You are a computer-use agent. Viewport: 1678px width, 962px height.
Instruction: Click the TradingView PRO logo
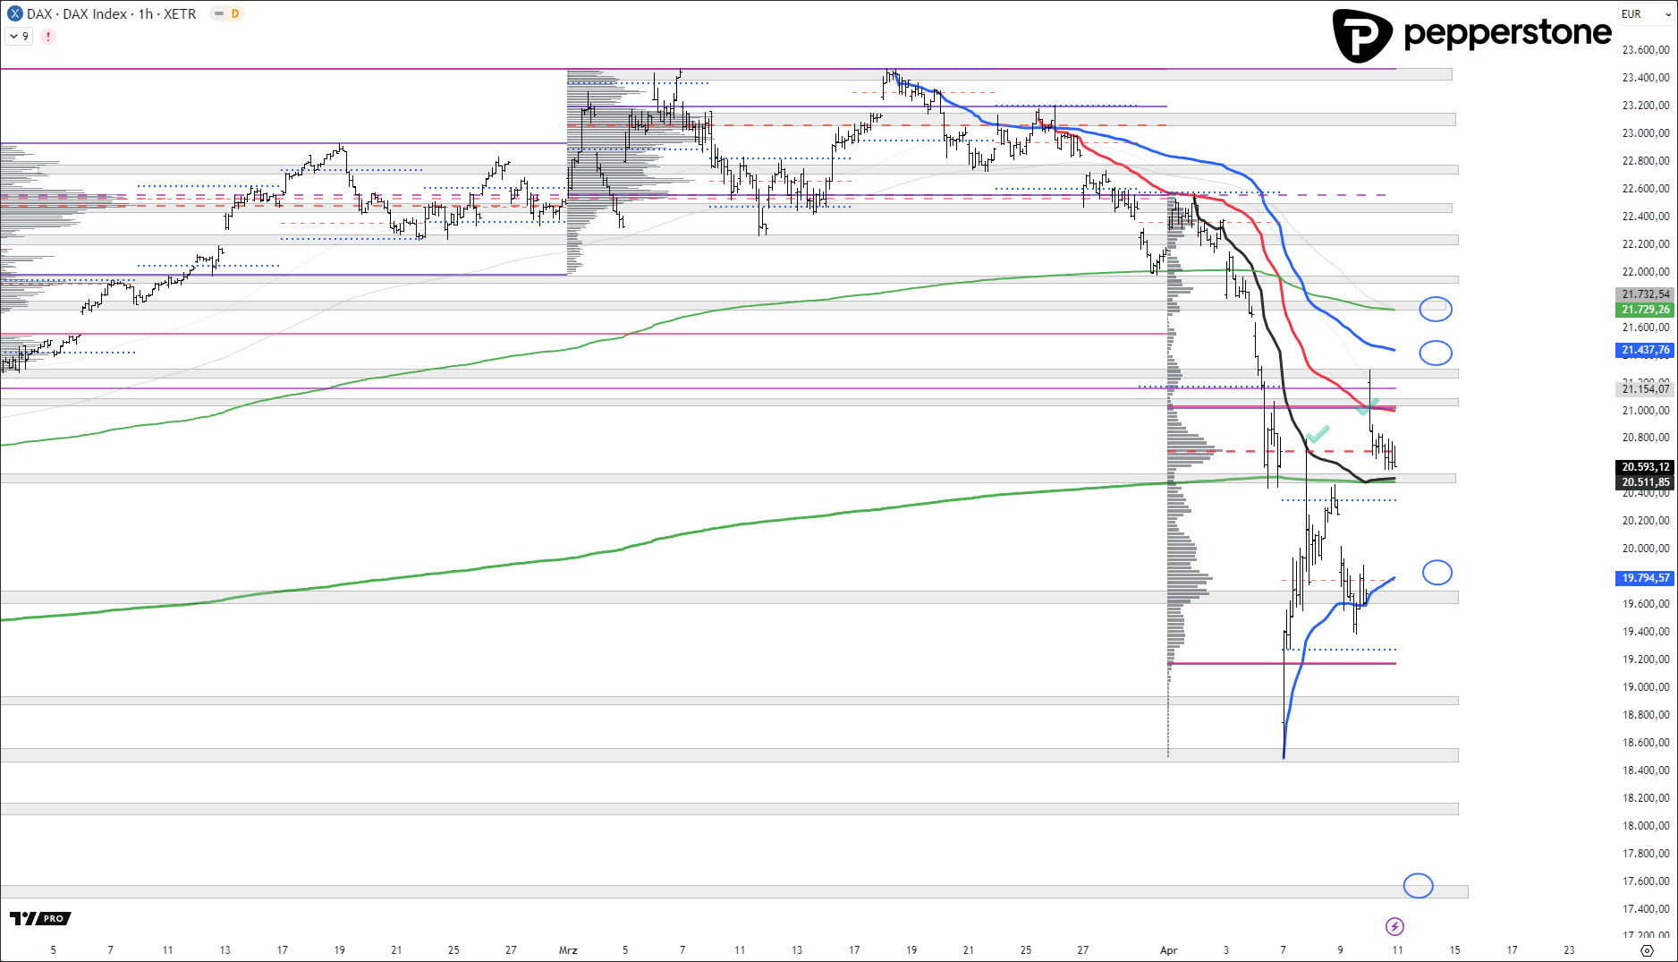[40, 918]
